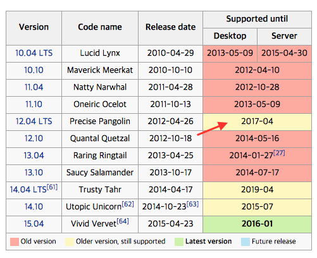317x258 pixels.
Task: Open the 14.10 version link
Action: tap(34, 207)
